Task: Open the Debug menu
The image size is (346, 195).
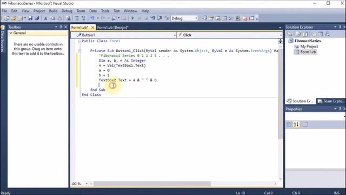Action: point(67,11)
